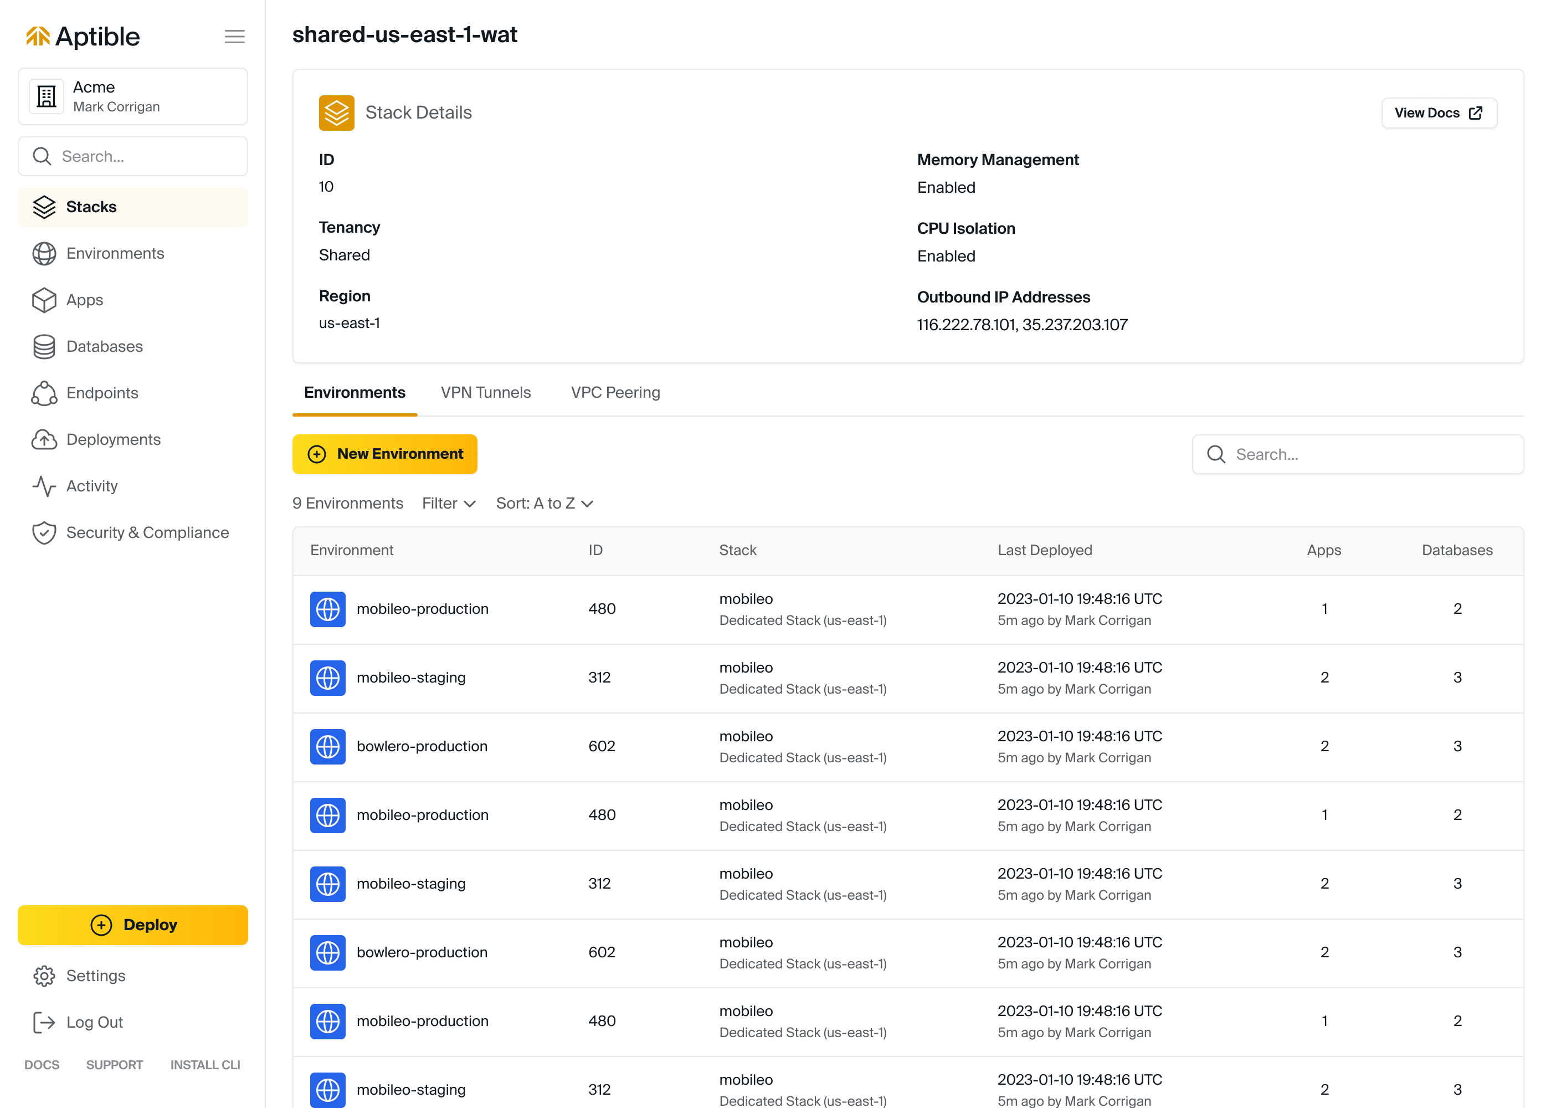Open Endpoints in the sidebar

click(133, 393)
